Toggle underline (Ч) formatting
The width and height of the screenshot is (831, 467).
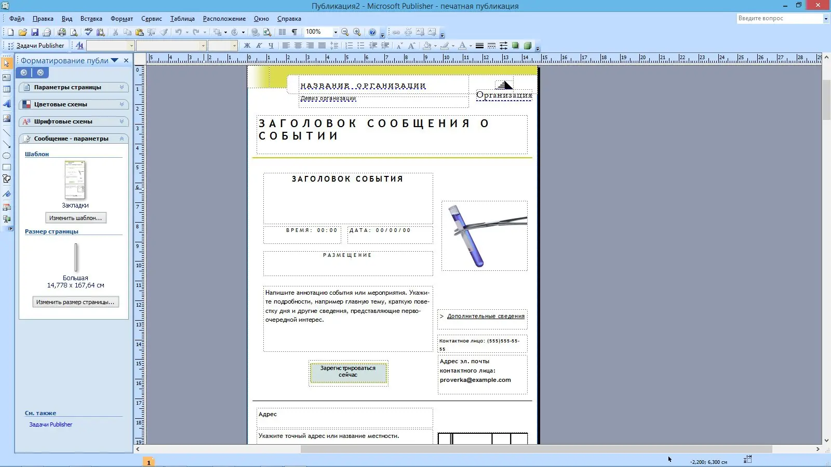click(x=271, y=46)
